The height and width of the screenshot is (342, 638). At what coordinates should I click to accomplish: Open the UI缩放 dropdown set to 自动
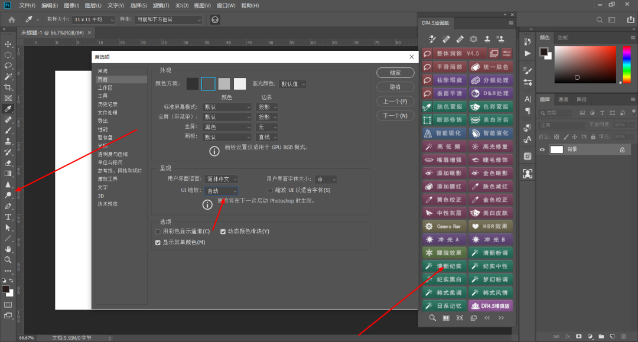click(221, 190)
